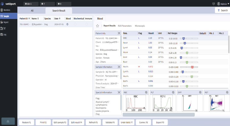Zoom into the DIFF scattergram
Viewport: 230px width, 126px height.
point(200,92)
